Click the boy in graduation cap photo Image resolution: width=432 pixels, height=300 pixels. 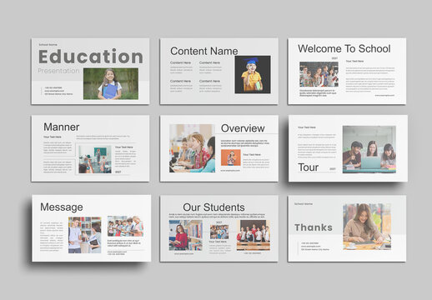click(253, 74)
